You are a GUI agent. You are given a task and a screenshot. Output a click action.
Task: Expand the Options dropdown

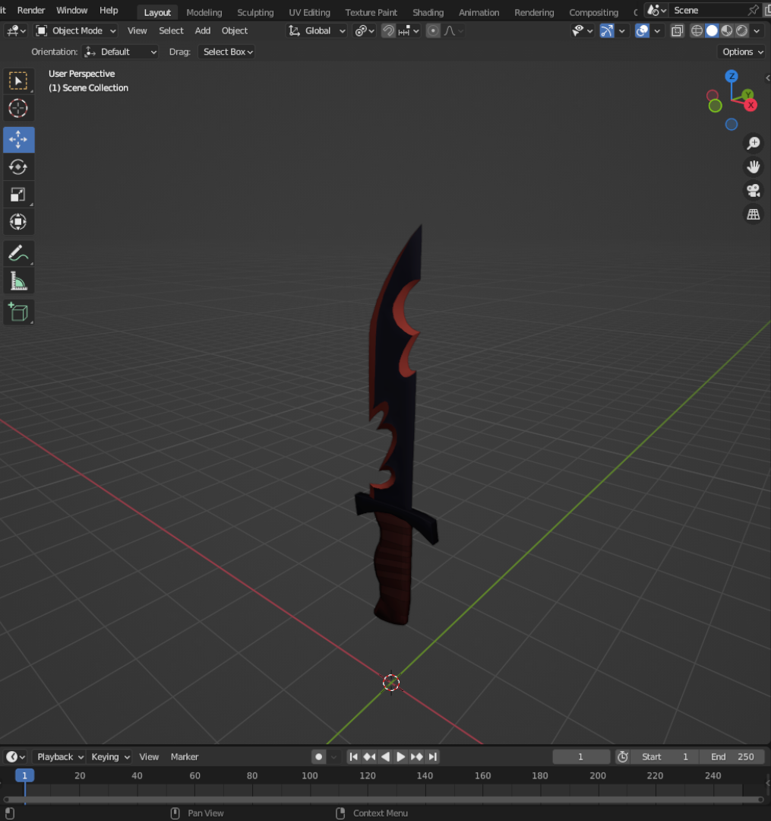[742, 52]
